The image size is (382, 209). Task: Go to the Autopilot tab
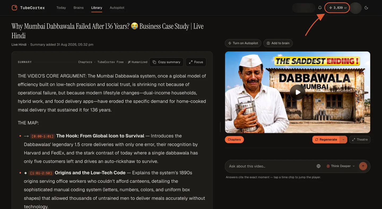click(117, 8)
